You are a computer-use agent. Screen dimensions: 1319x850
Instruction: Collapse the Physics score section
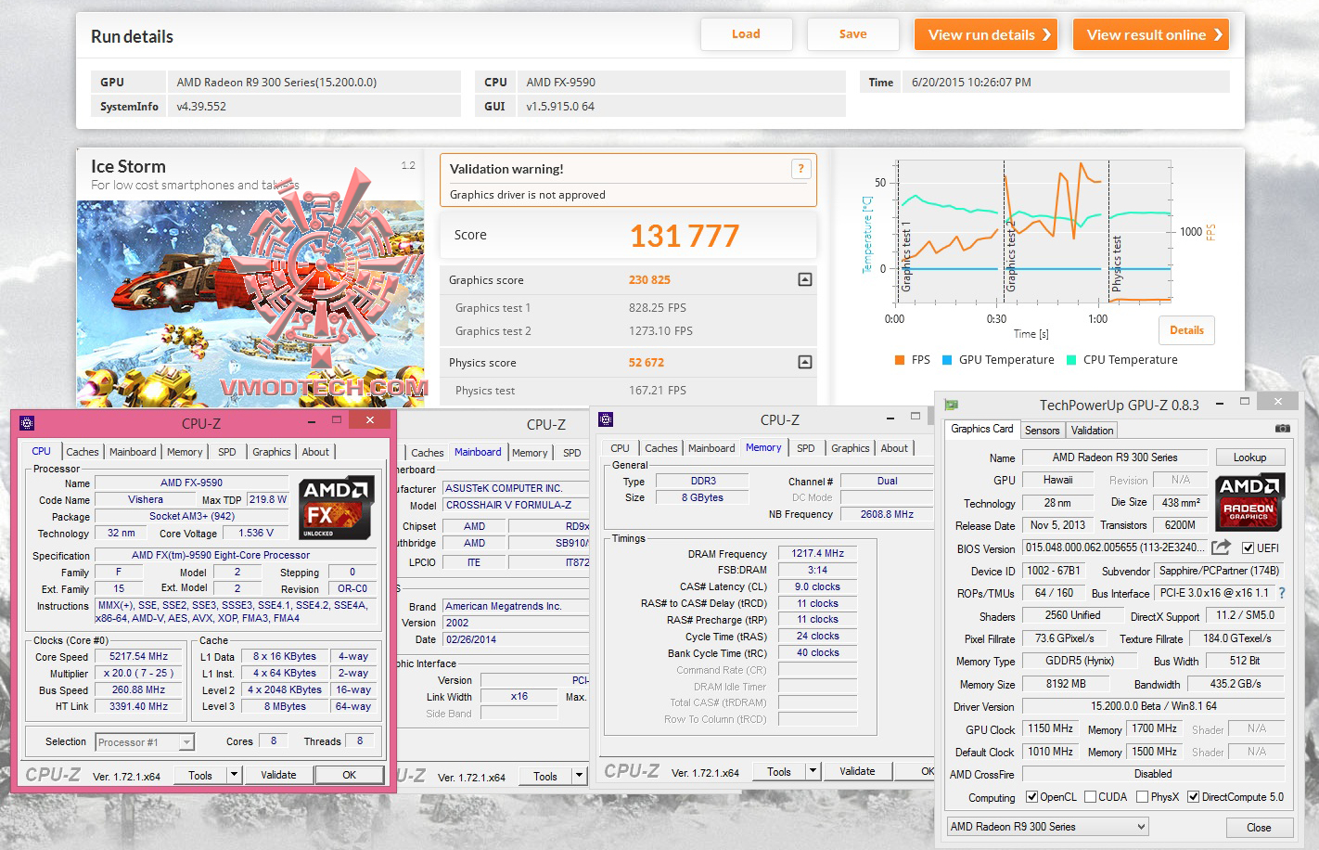tap(804, 362)
